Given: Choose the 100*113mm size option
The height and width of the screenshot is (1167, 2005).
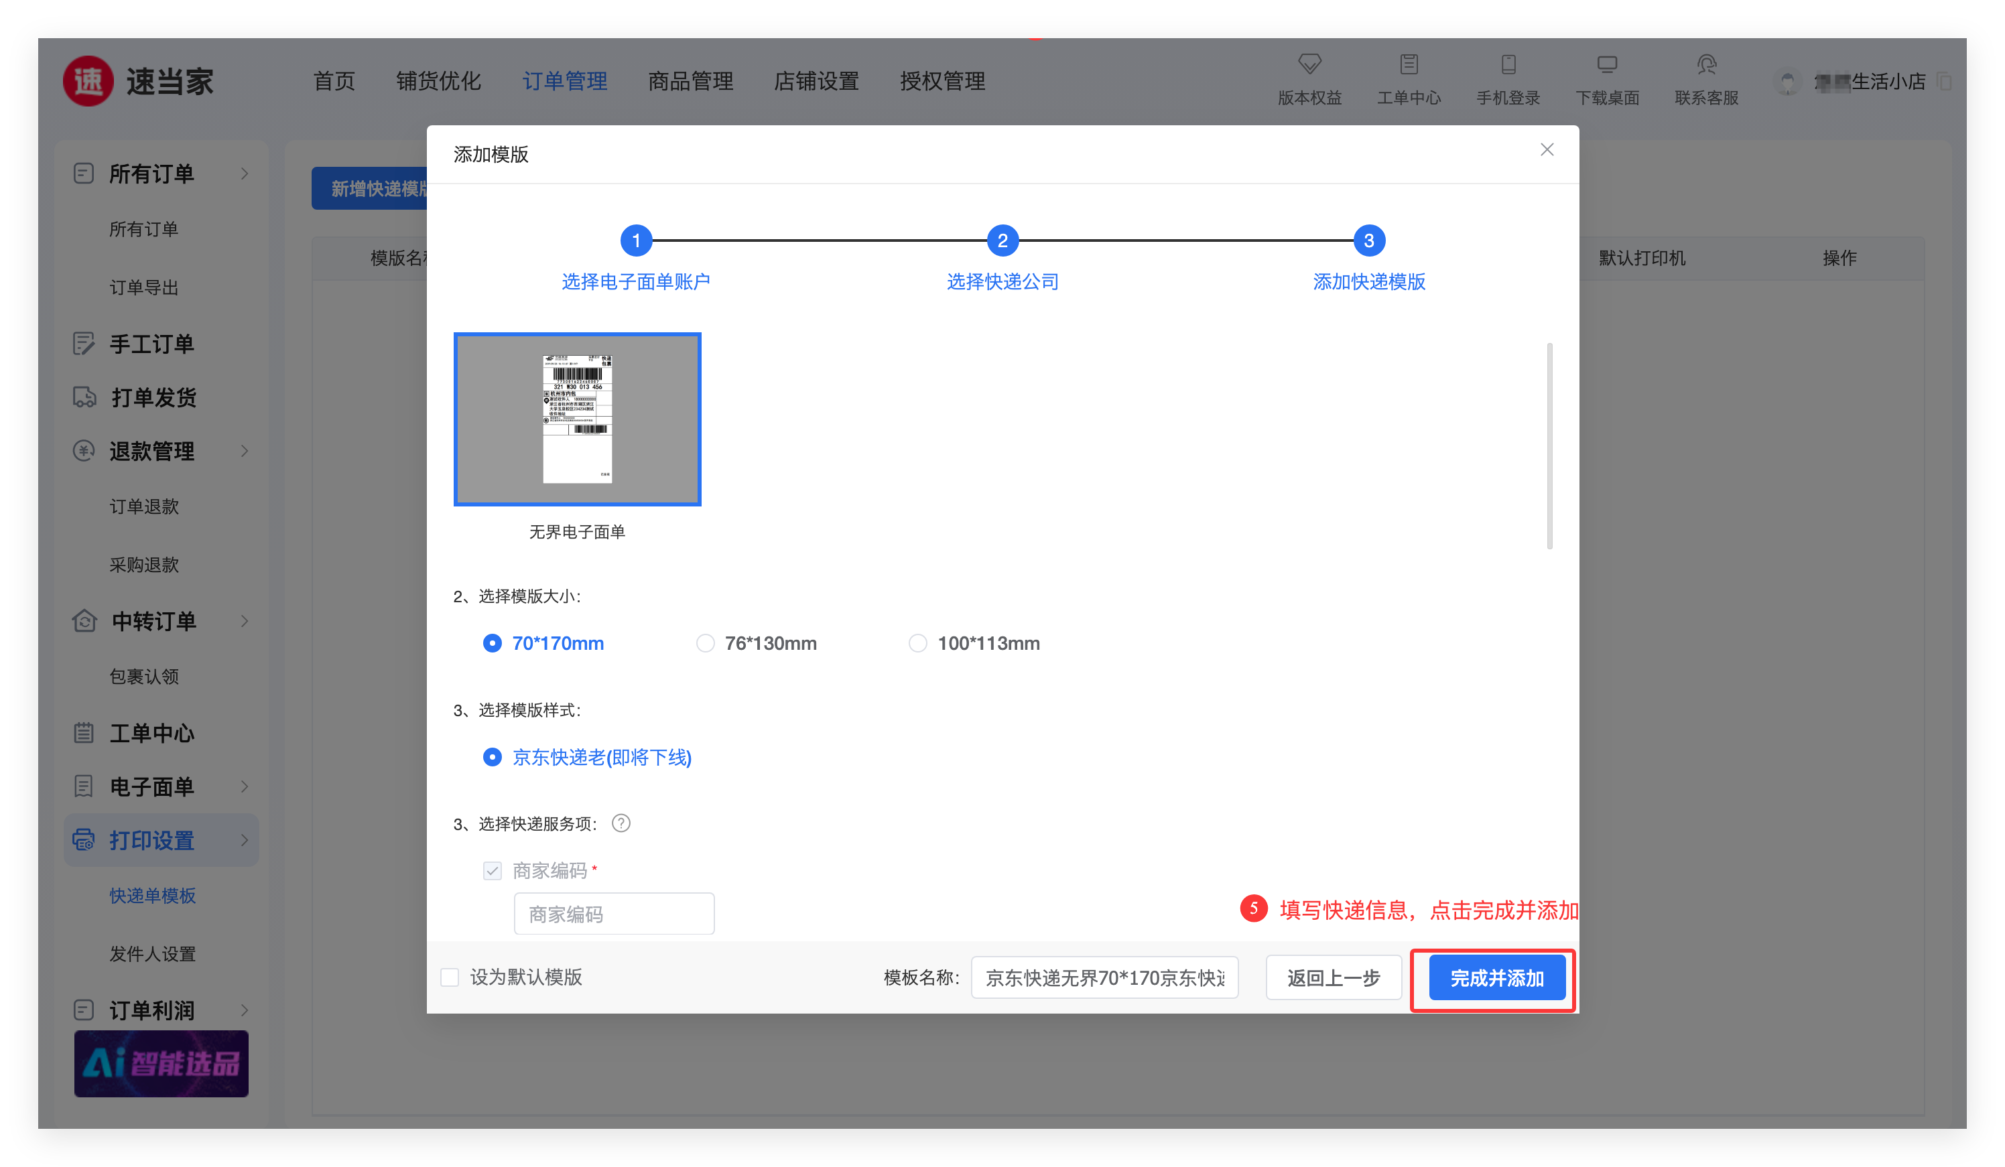Looking at the screenshot, I should 917,642.
